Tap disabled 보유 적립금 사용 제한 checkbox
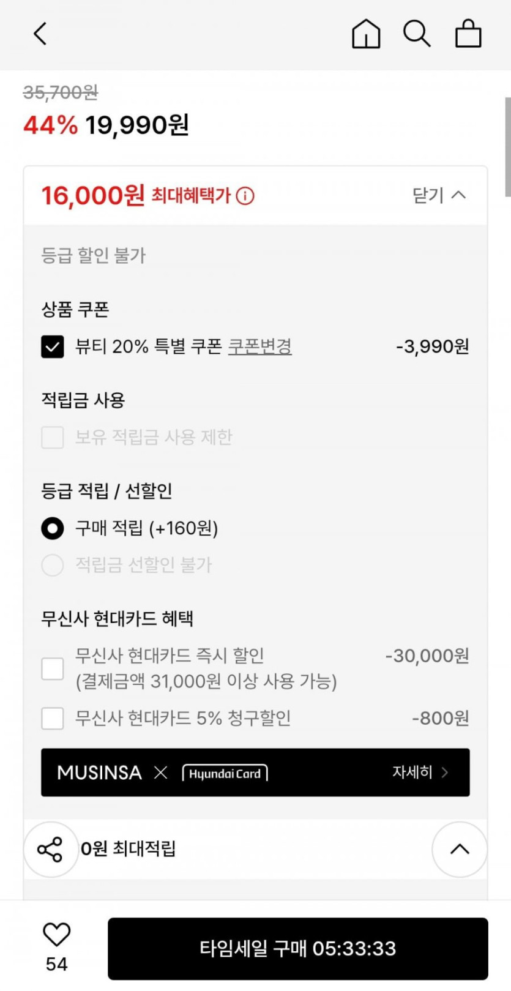The height and width of the screenshot is (991, 511). 53,438
